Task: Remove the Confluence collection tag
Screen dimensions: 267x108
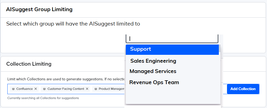Action: click(36, 89)
